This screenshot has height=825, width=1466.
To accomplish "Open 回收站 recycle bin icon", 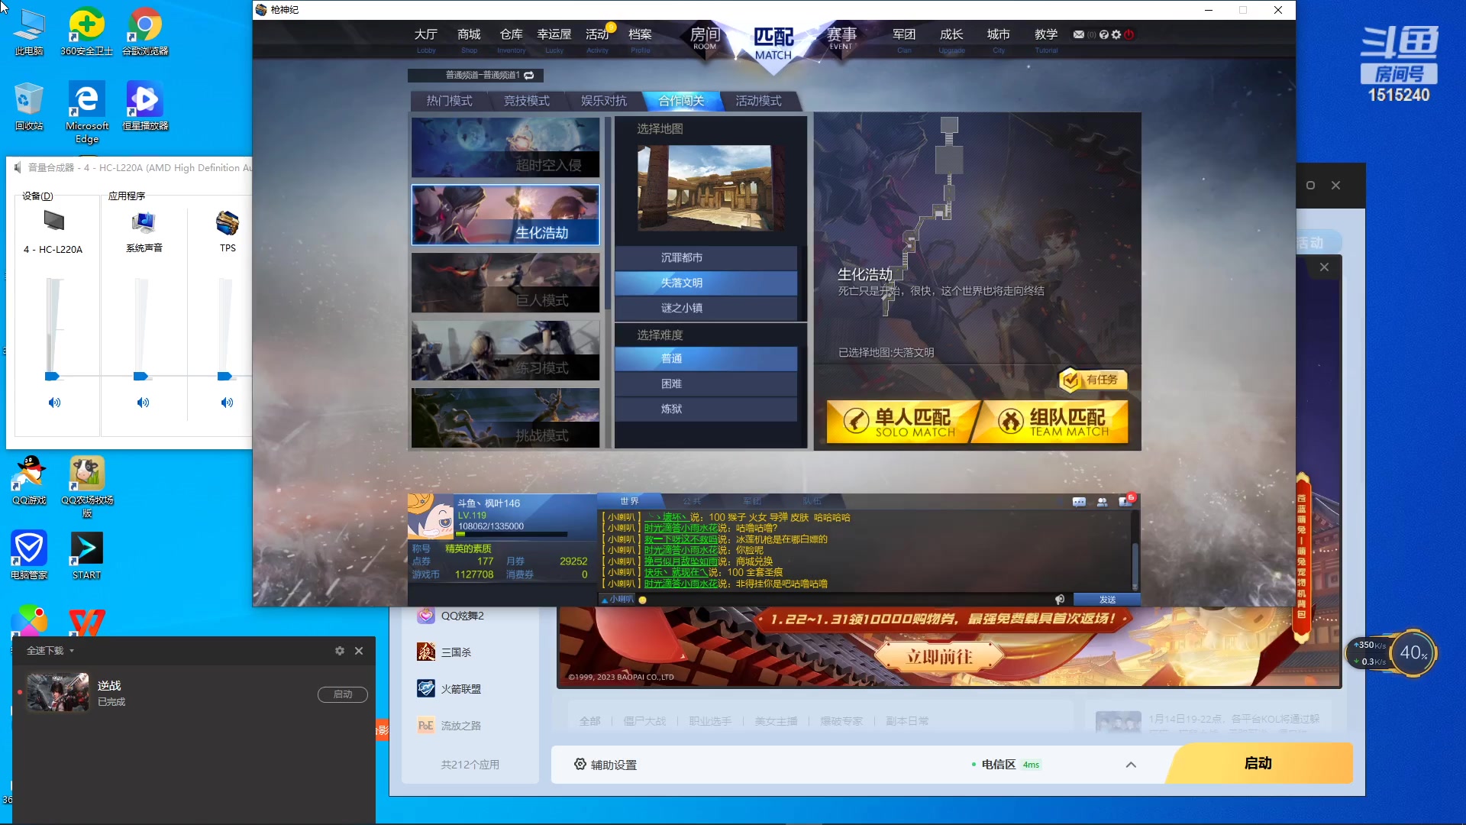I will coord(29,105).
